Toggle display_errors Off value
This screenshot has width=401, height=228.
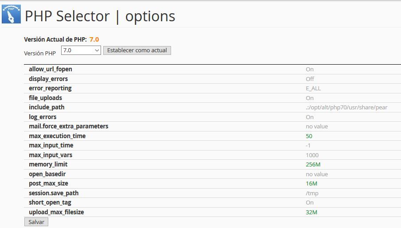[x=310, y=79]
